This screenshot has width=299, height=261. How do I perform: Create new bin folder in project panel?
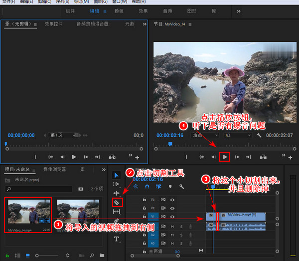(x=102, y=256)
